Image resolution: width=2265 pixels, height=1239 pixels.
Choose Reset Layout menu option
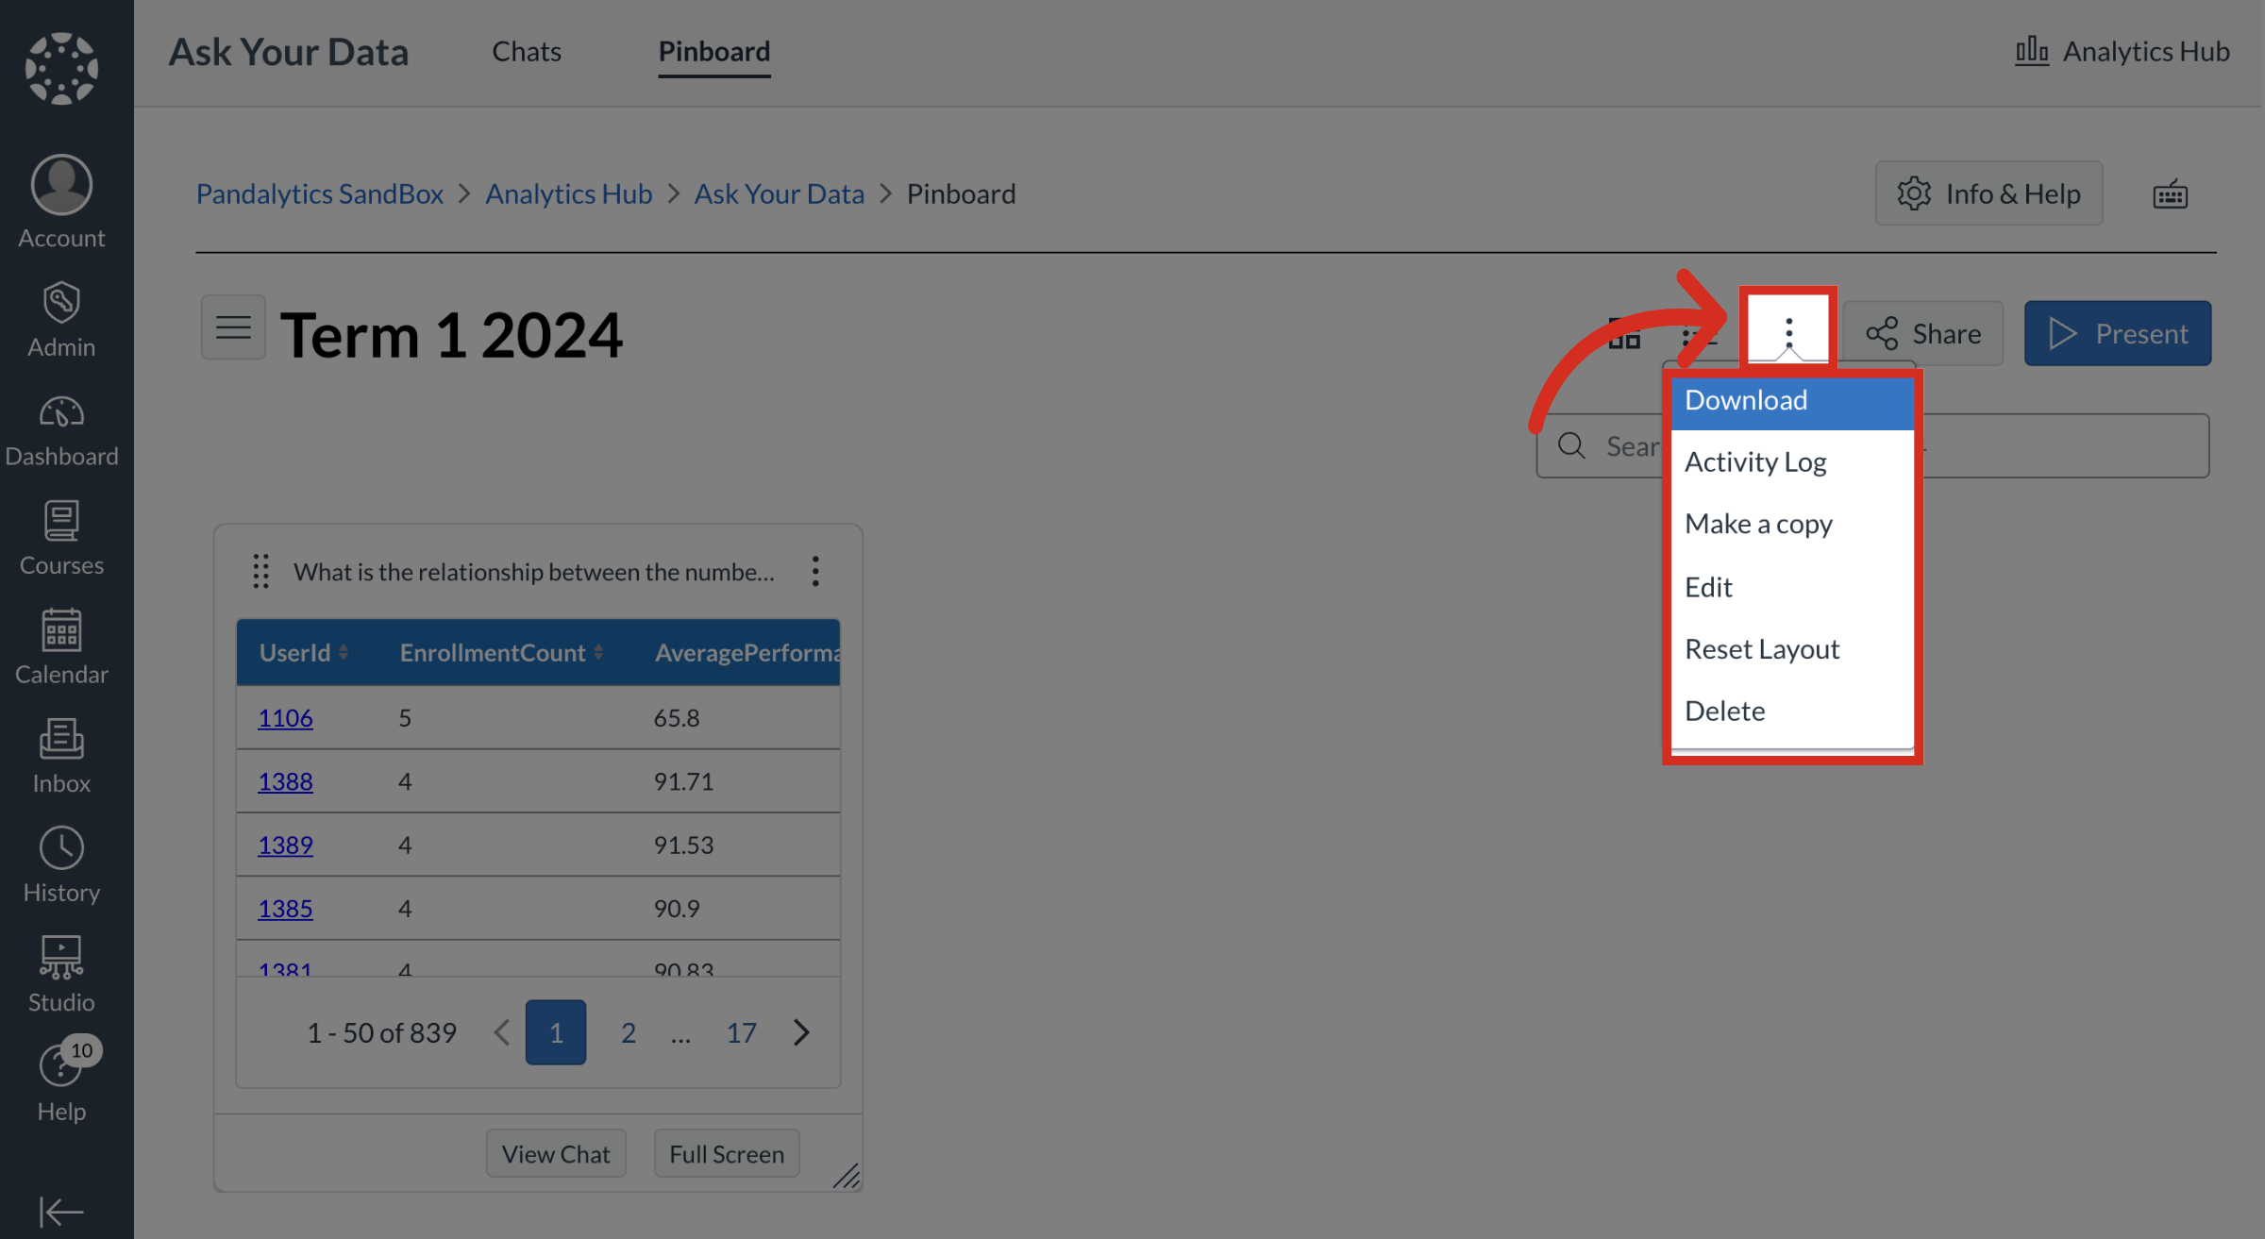click(x=1792, y=648)
